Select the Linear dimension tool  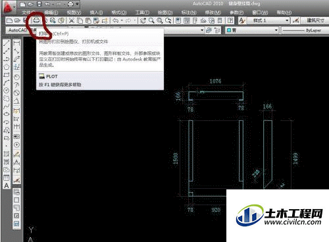pyautogui.click(x=16, y=43)
